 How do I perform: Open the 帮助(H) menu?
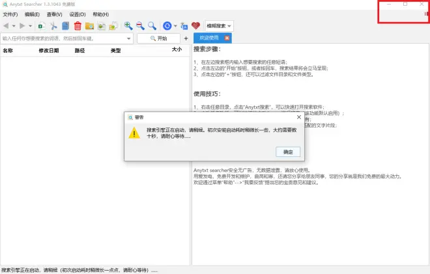(100, 14)
